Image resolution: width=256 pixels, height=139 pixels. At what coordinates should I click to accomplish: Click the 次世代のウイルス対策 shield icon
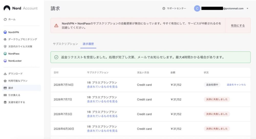tap(5, 46)
